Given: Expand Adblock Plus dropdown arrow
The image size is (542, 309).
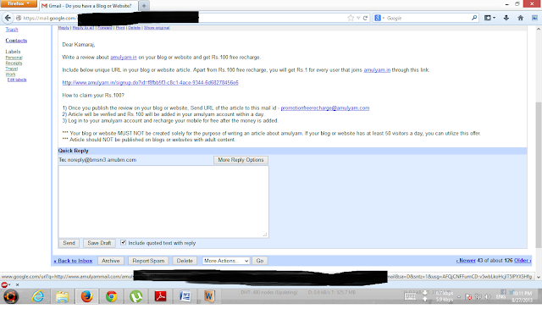Looking at the screenshot, I should [9, 284].
